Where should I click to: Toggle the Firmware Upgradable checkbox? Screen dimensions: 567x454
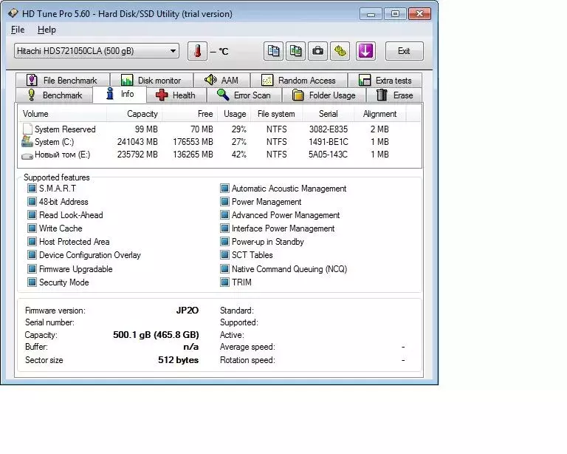(32, 269)
